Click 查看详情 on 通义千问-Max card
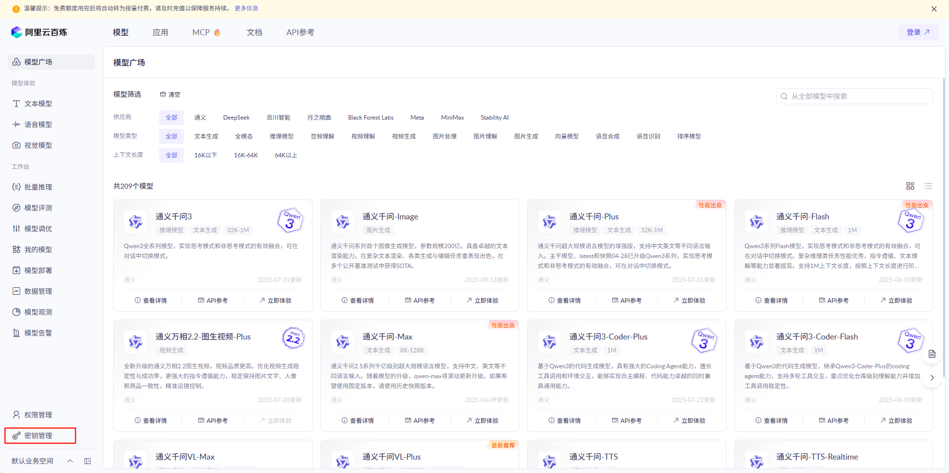This screenshot has width=949, height=473. click(358, 421)
